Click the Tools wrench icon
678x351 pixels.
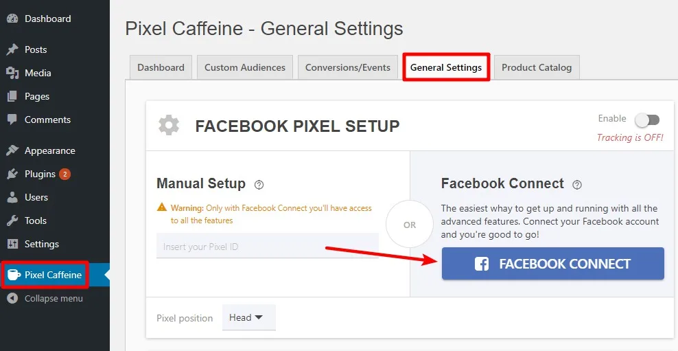12,220
